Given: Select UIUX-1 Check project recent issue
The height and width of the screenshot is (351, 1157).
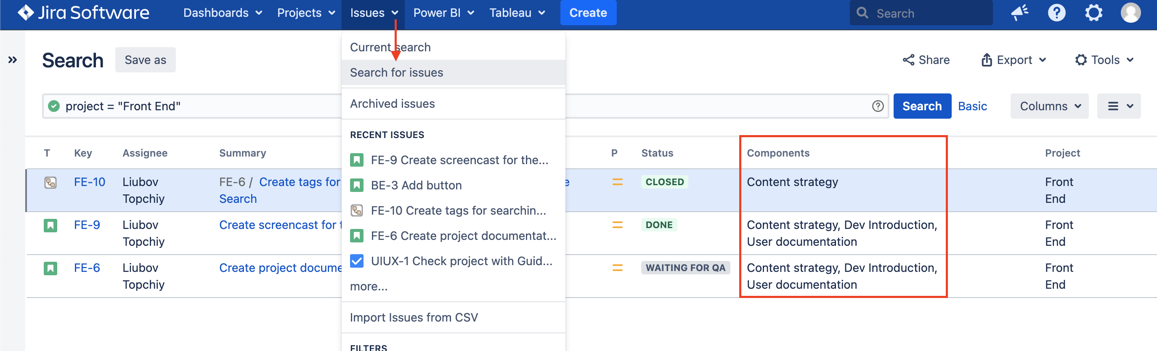Looking at the screenshot, I should point(461,261).
